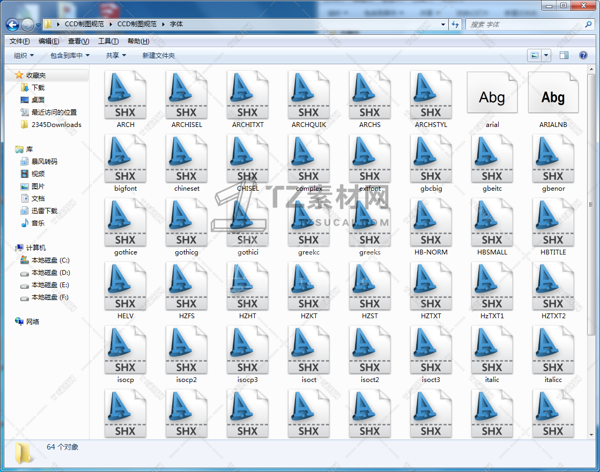Open the 查看(V) menu
600x472 pixels.
[78, 41]
